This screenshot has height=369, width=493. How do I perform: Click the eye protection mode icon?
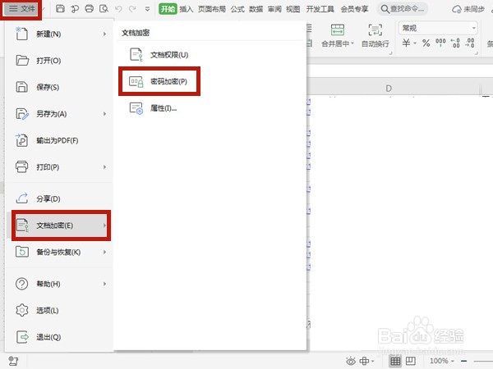(x=351, y=361)
